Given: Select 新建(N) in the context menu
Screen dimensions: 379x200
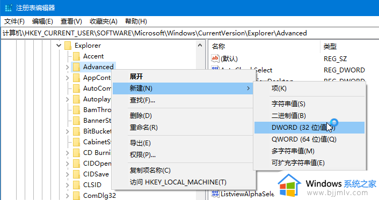Looking at the screenshot, I should click(x=183, y=88).
